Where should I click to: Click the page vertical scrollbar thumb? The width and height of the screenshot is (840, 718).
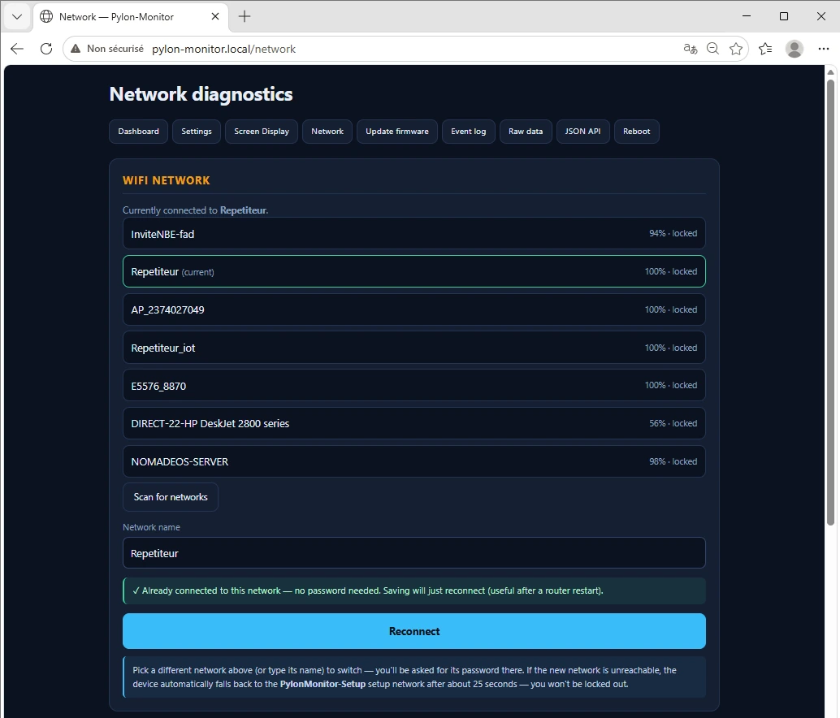click(x=830, y=302)
